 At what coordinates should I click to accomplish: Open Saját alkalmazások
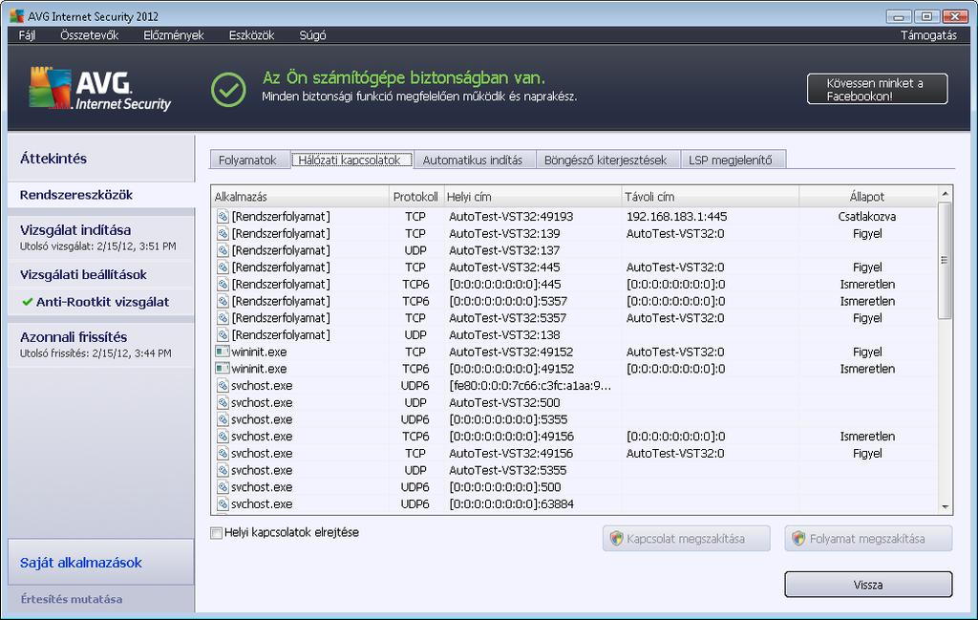pyautogui.click(x=101, y=563)
